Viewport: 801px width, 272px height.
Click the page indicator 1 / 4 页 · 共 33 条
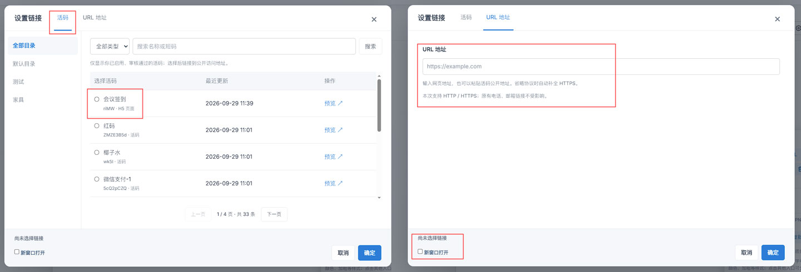[x=236, y=214]
